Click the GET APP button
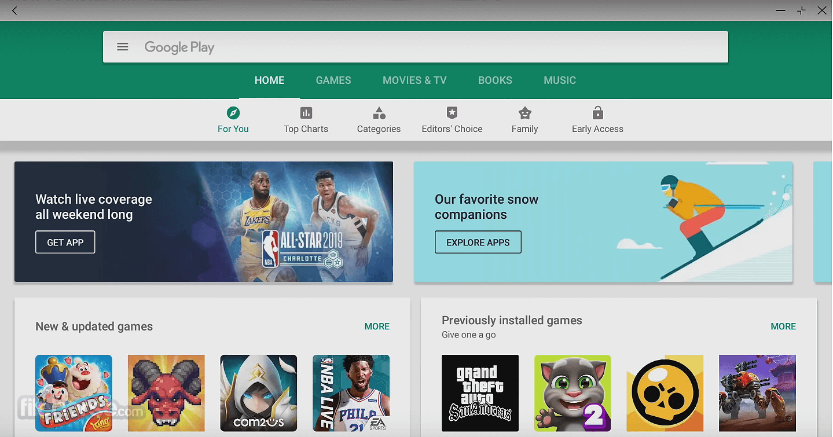This screenshot has width=833, height=437. point(65,243)
